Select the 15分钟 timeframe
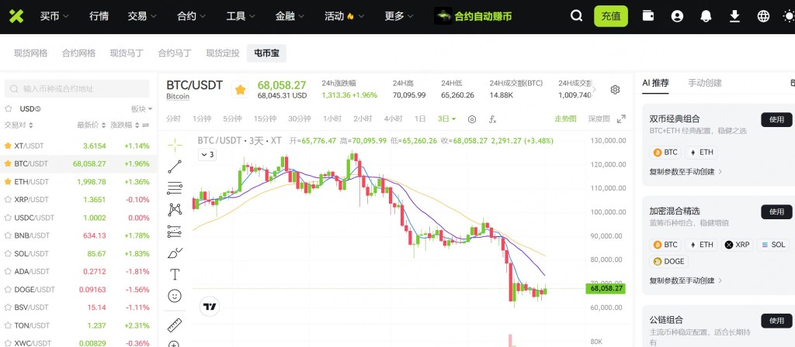Screen dimensions: 795x347 click(266, 119)
